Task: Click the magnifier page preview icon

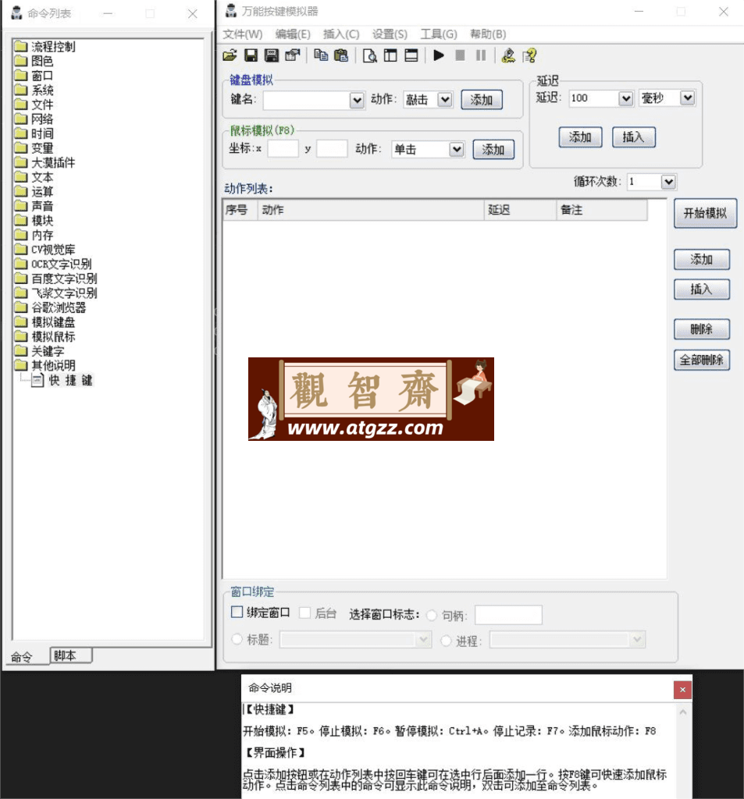Action: (x=370, y=55)
